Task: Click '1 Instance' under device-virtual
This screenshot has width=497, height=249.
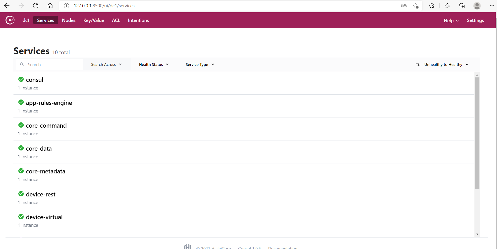Action: [28, 225]
